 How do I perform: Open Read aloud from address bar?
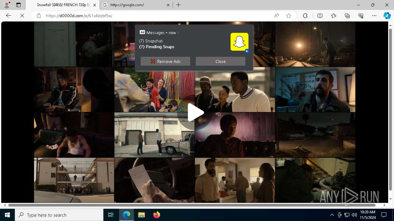[276, 16]
